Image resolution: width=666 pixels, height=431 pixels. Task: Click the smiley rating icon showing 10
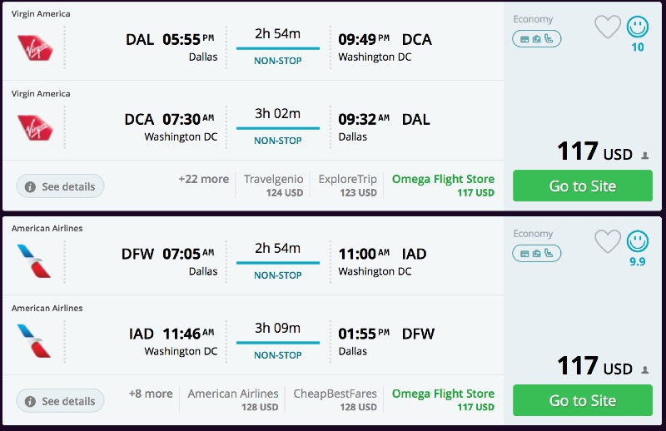point(638,27)
